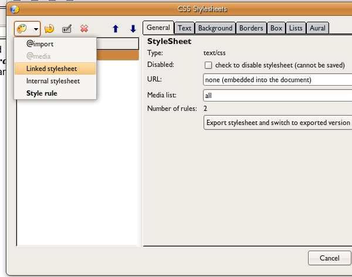Choose Style rule in the dropdown menu
The width and height of the screenshot is (352, 277).
pos(42,93)
